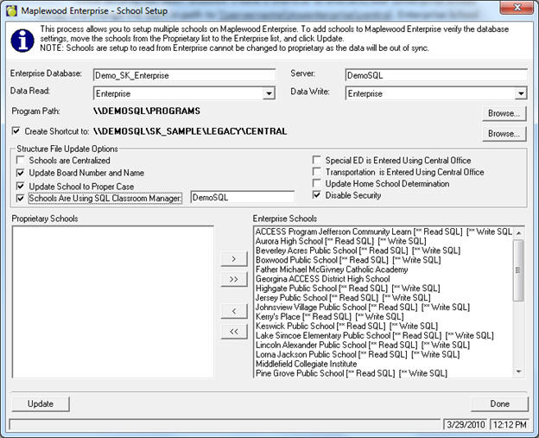The image size is (539, 438).
Task: Click the single left arrow move button
Action: (233, 310)
